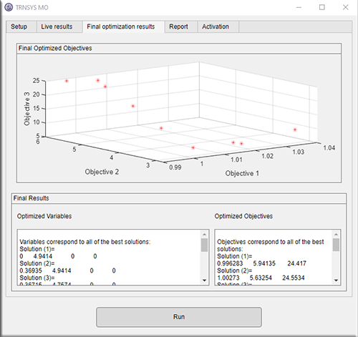
Task: Click up arrow in Optimized Variables scrollbar
Action: point(204,234)
